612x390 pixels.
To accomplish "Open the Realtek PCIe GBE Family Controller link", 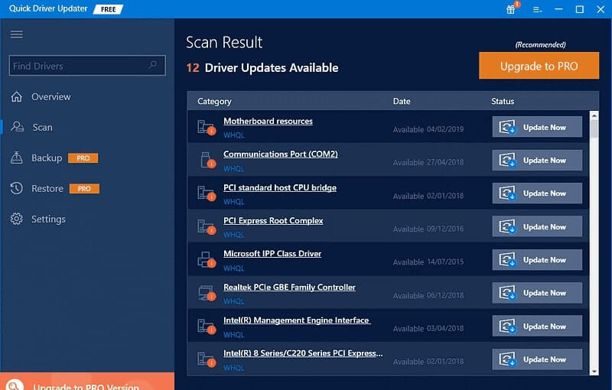I will pos(289,288).
